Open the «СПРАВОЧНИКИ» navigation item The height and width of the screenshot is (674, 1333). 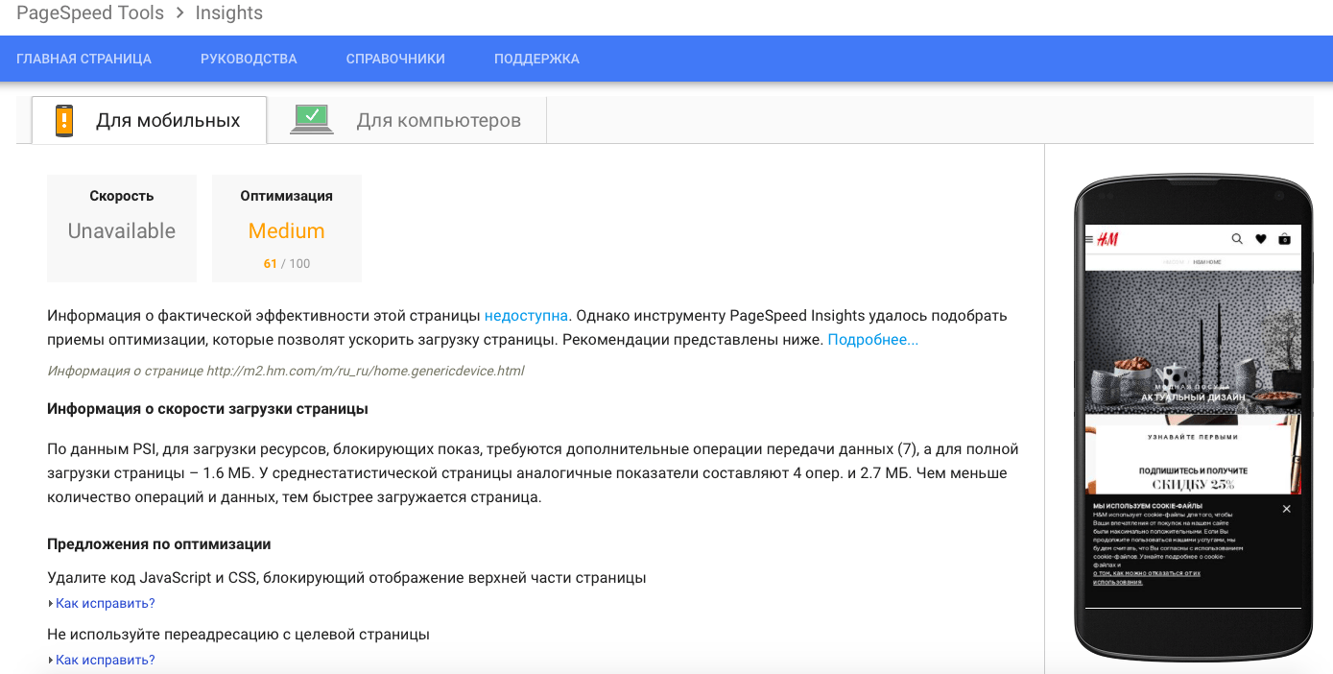395,59
